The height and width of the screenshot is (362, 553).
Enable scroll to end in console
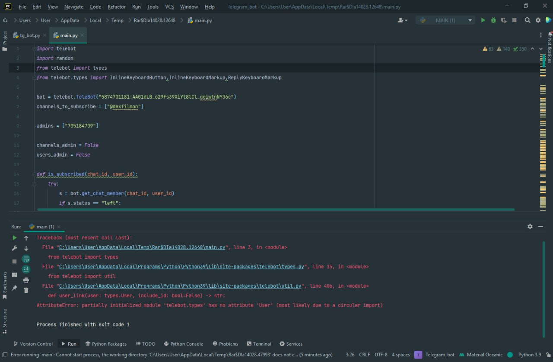pyautogui.click(x=26, y=269)
